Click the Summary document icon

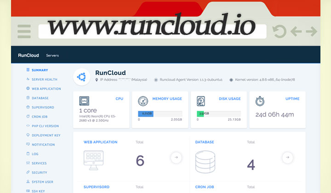pos(28,69)
